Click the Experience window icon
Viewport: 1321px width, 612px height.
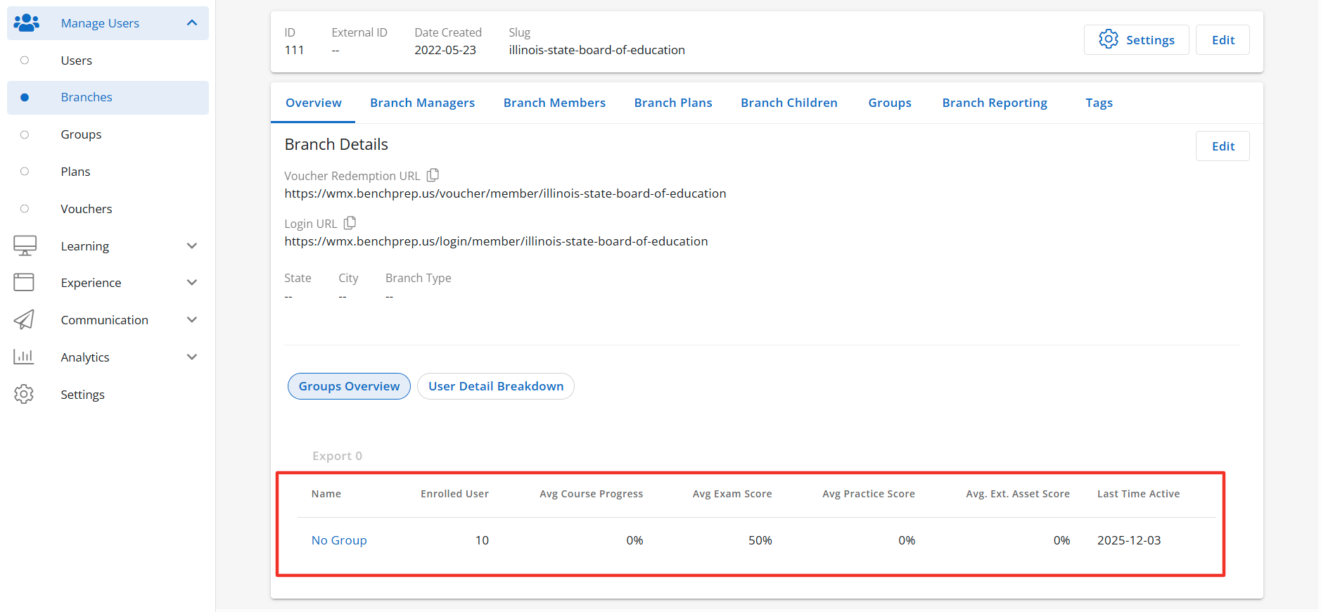(24, 283)
